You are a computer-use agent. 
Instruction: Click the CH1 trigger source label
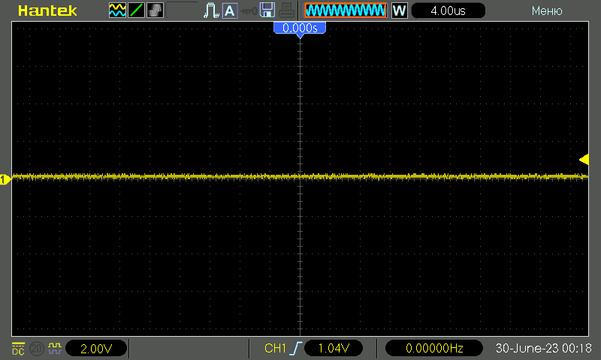276,349
